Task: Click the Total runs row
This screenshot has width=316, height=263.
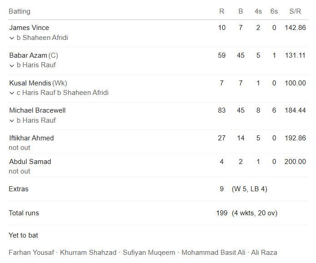Action: click(x=158, y=213)
